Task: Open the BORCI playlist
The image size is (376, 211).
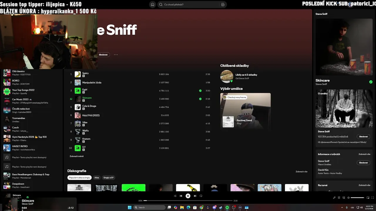Action: click(x=32, y=82)
